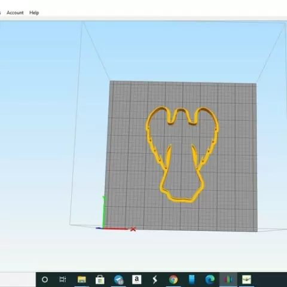Open Telegram from the taskbar

point(118,279)
